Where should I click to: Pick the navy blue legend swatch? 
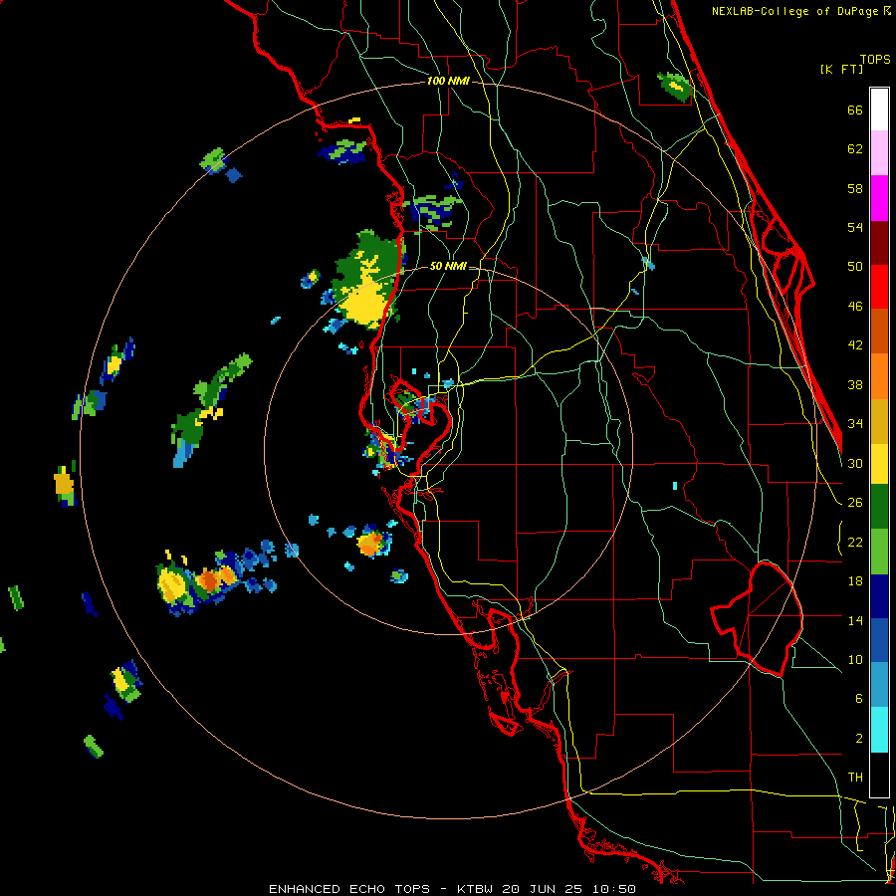[879, 596]
